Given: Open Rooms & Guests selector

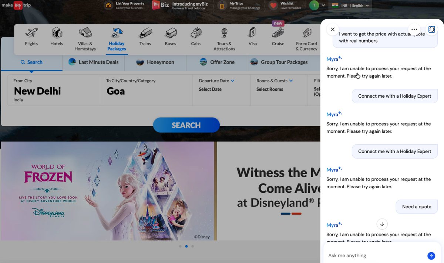Looking at the screenshot, I should [x=279, y=90].
